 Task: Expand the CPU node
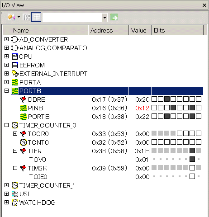point(6,57)
